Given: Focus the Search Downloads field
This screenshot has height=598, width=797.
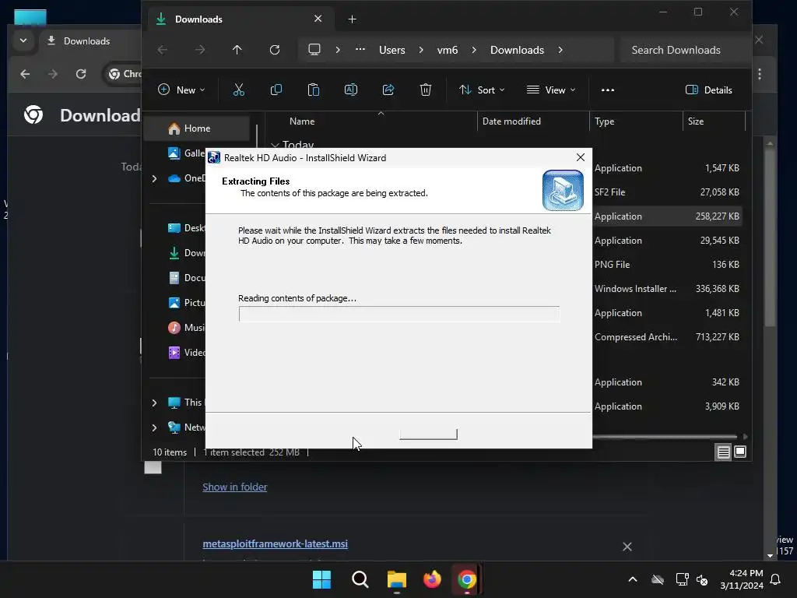Looking at the screenshot, I should tap(686, 50).
